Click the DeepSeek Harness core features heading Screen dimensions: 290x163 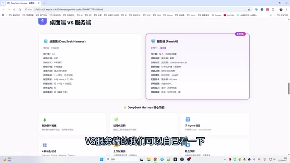click(144, 107)
